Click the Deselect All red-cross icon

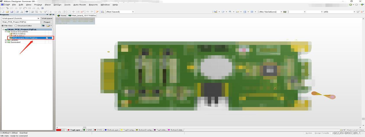coord(82,12)
